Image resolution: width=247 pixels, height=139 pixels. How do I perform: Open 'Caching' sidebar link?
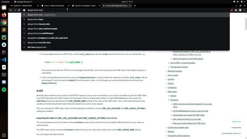(x=171, y=79)
